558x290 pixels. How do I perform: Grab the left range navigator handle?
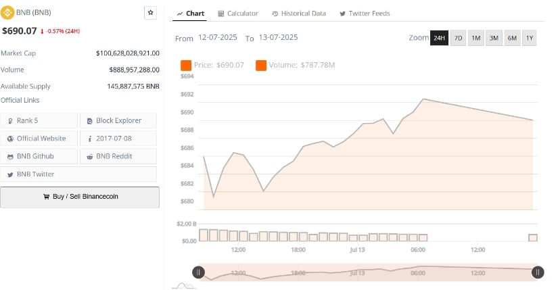pyautogui.click(x=198, y=272)
